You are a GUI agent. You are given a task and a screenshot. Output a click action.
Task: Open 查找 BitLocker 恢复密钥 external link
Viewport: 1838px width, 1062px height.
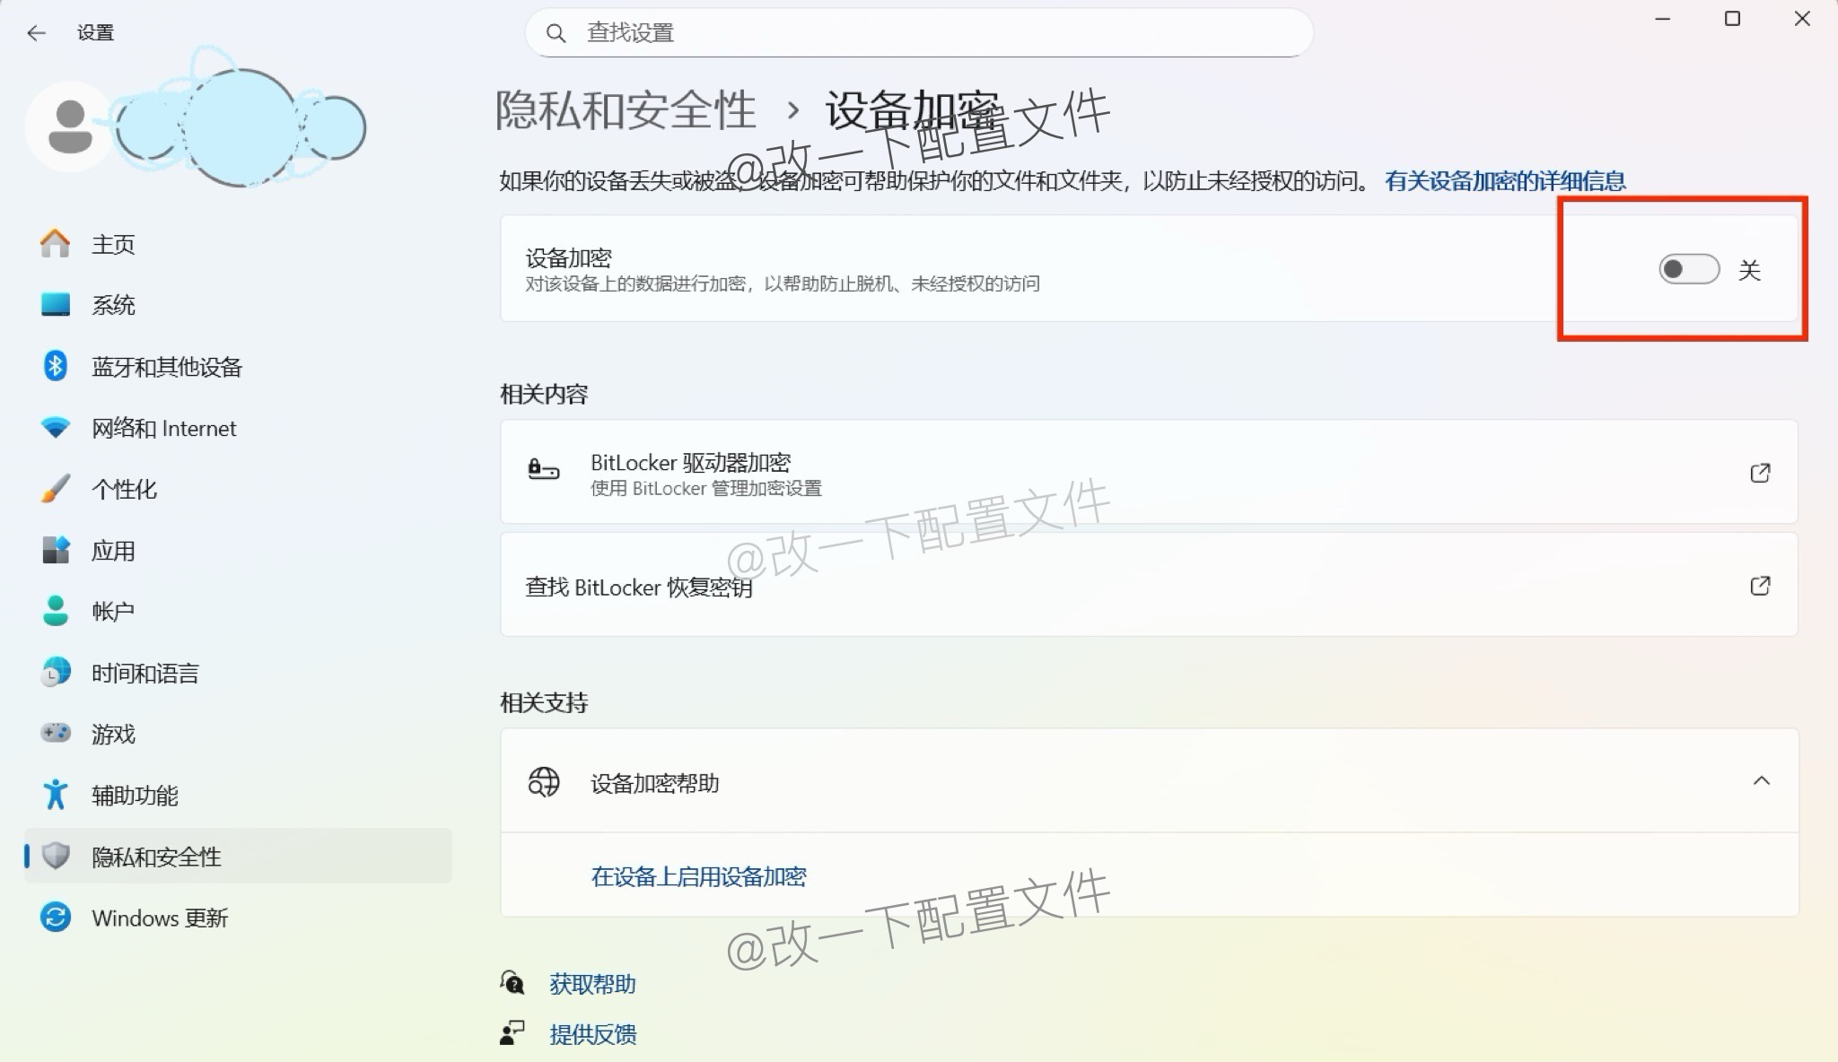coord(1761,586)
